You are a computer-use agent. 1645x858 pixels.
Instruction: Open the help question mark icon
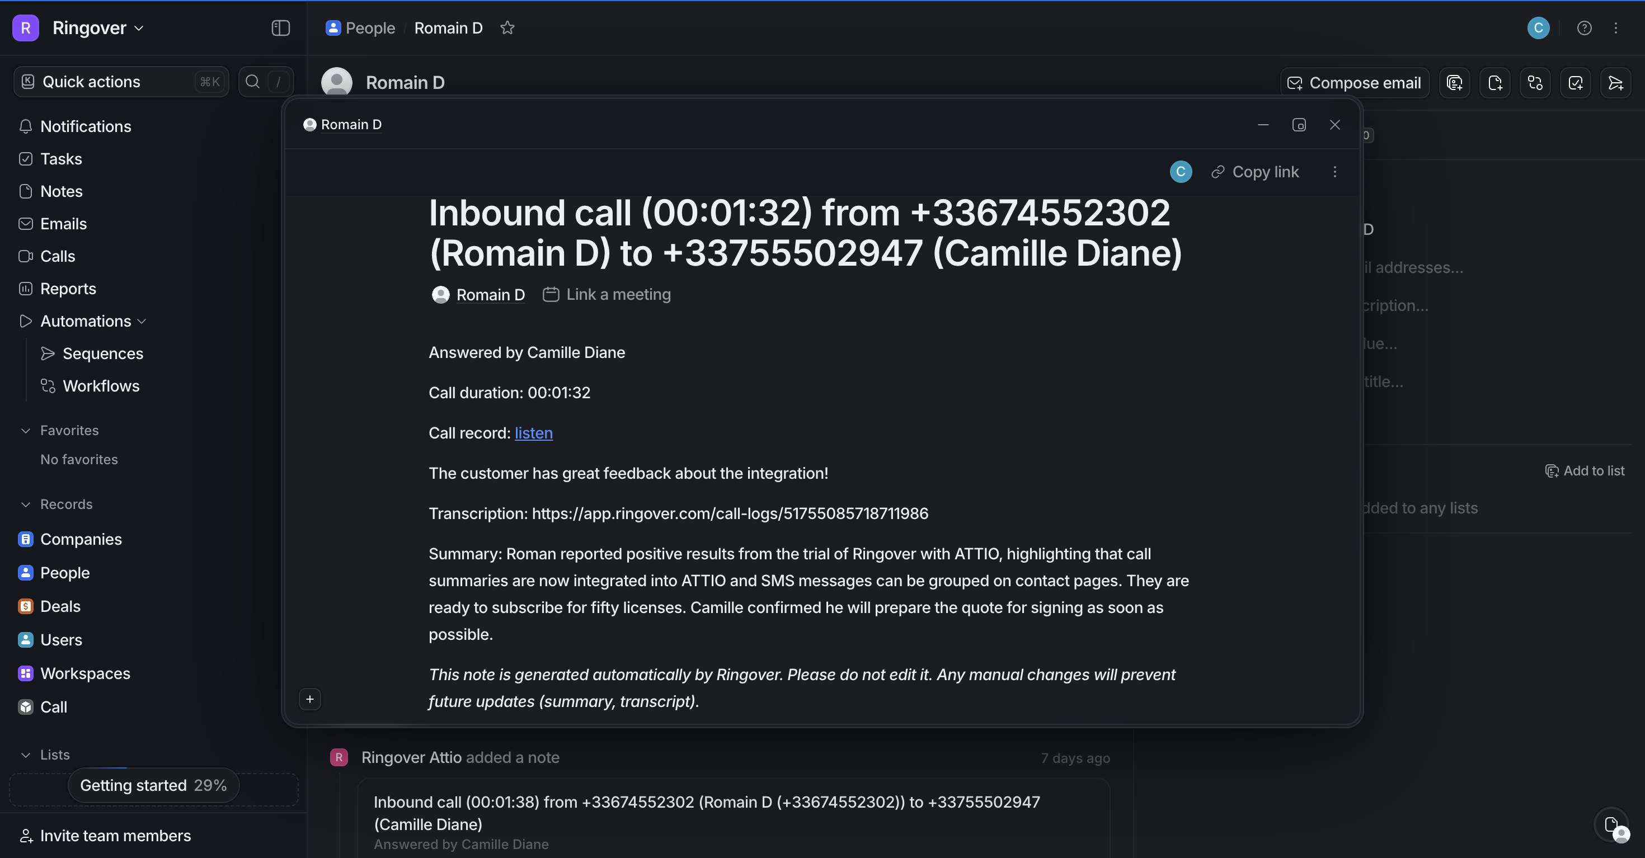coord(1585,28)
